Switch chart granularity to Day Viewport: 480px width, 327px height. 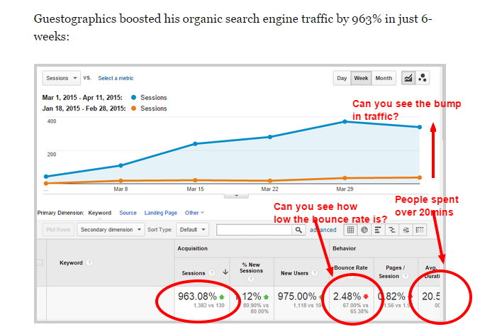[342, 78]
